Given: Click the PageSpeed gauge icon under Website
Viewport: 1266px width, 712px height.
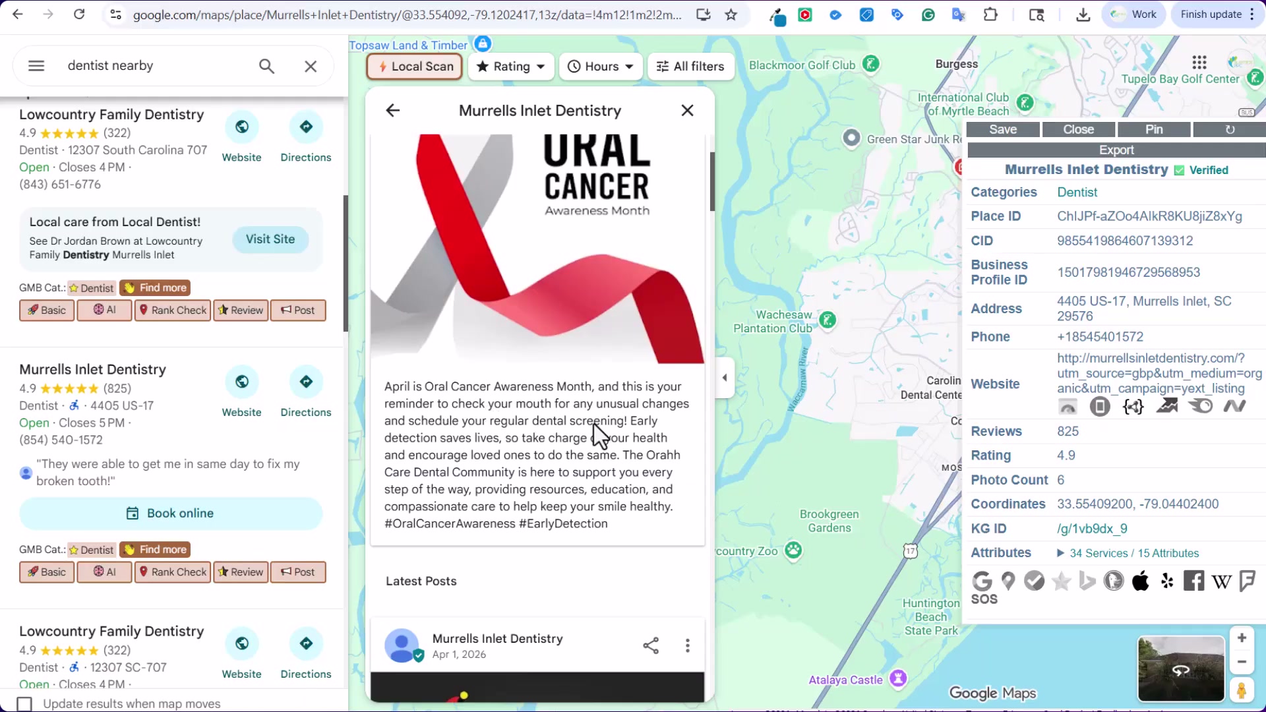Looking at the screenshot, I should click(x=1068, y=407).
